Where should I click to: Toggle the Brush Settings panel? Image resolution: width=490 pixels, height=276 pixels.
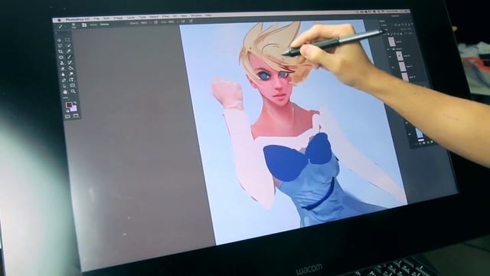(x=84, y=25)
